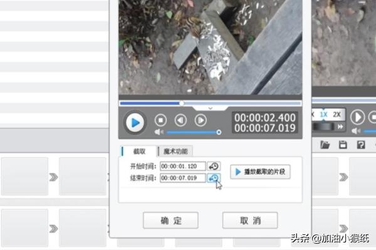
Task: Select 1X speed in the main window
Action: point(324,114)
